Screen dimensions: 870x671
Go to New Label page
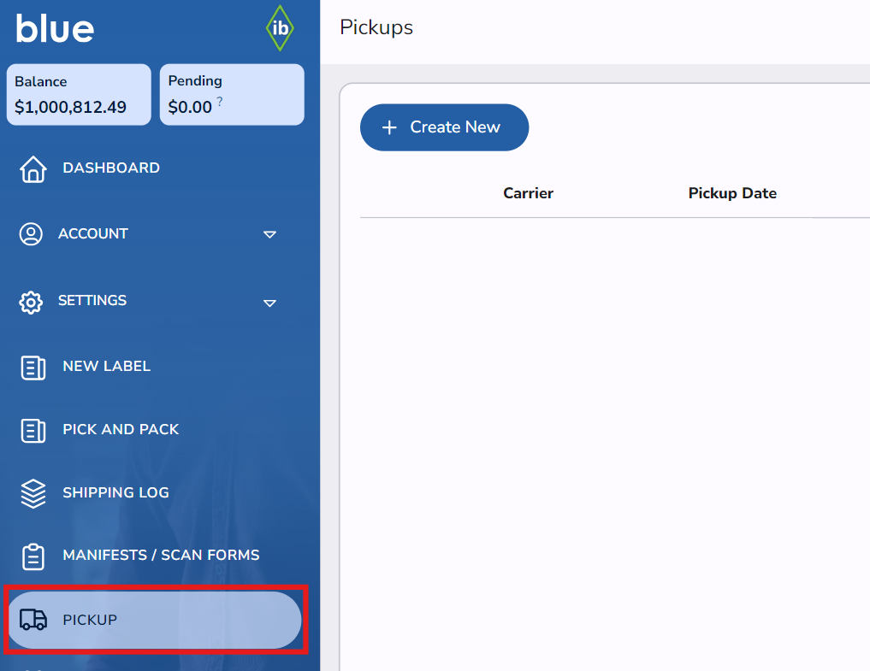point(106,366)
